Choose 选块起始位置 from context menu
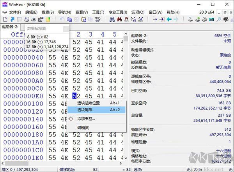234x172 pixels. point(89,103)
